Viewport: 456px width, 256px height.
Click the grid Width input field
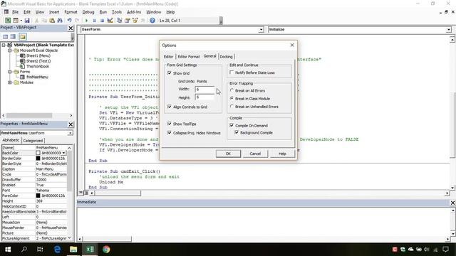point(205,89)
